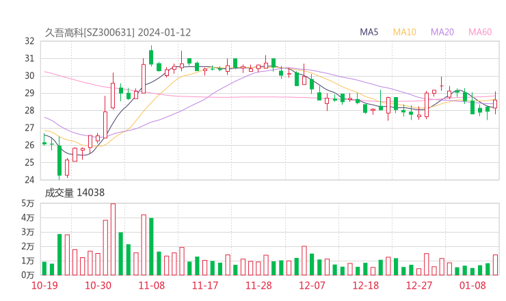506x301 pixels.
Task: Click the tall green volume bar at 11-08
Action: tap(151, 246)
